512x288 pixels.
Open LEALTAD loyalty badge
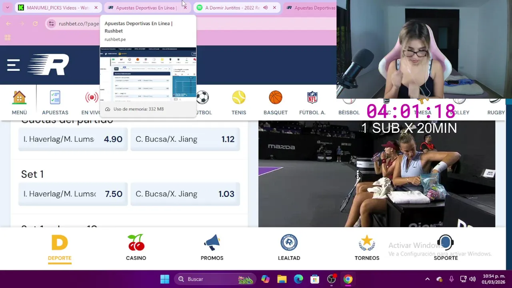[289, 248]
